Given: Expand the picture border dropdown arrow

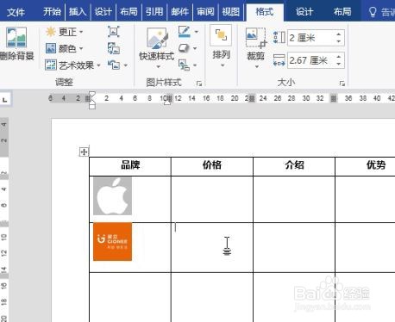Looking at the screenshot, I should point(197,32).
